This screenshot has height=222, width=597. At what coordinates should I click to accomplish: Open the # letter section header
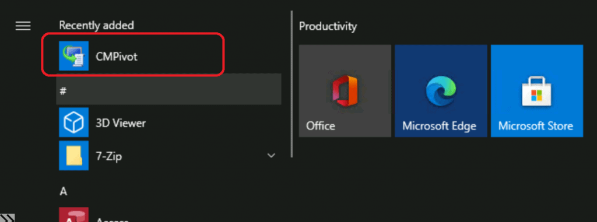[x=168, y=90]
